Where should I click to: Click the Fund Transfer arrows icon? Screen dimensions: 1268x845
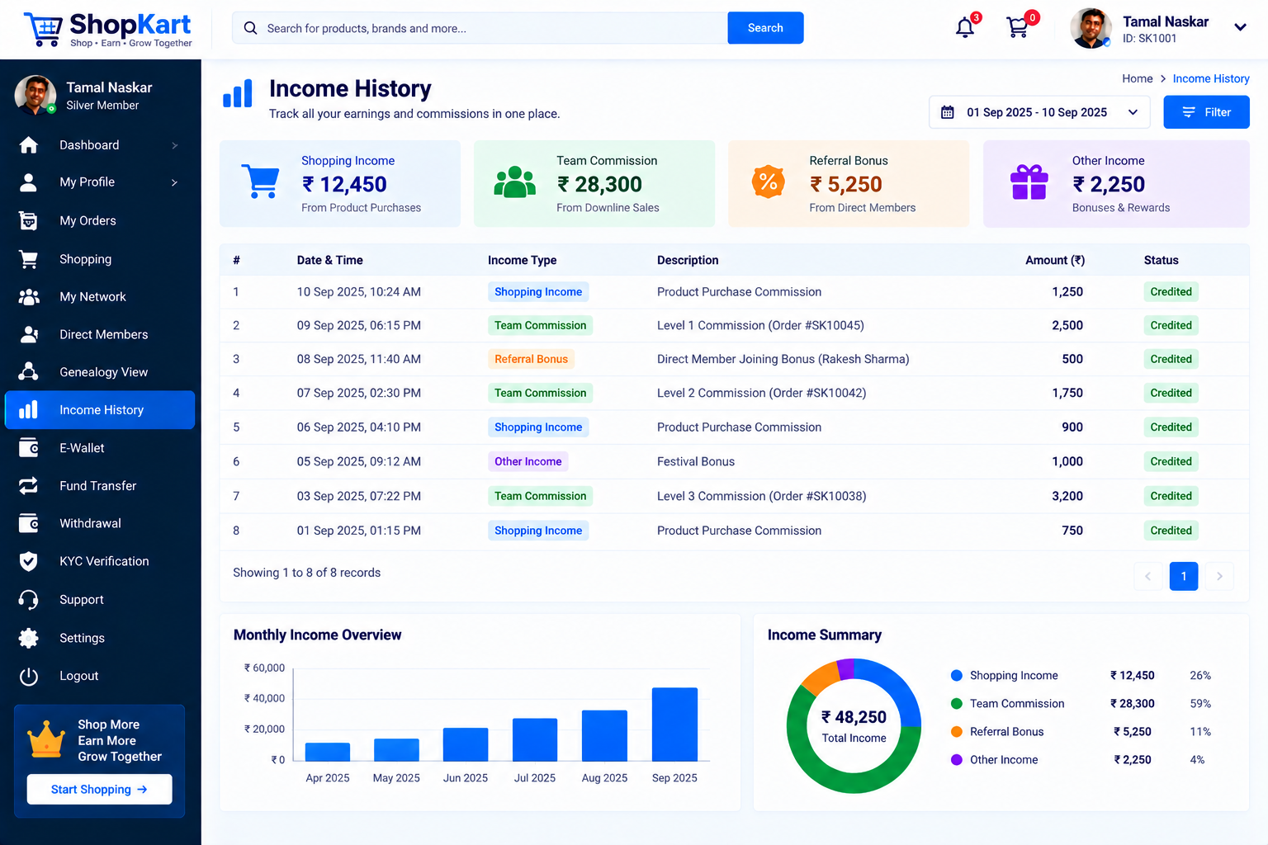29,486
